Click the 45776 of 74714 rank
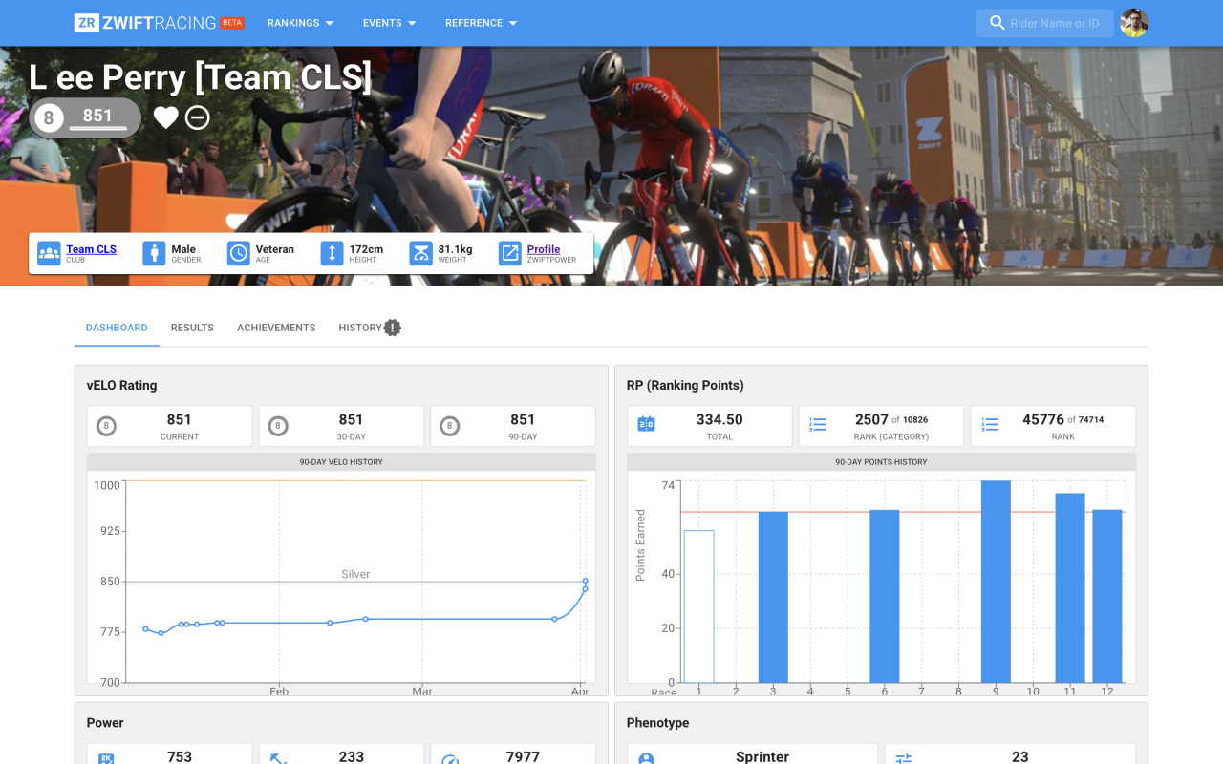Screen dimensions: 1223x764 (1062, 419)
